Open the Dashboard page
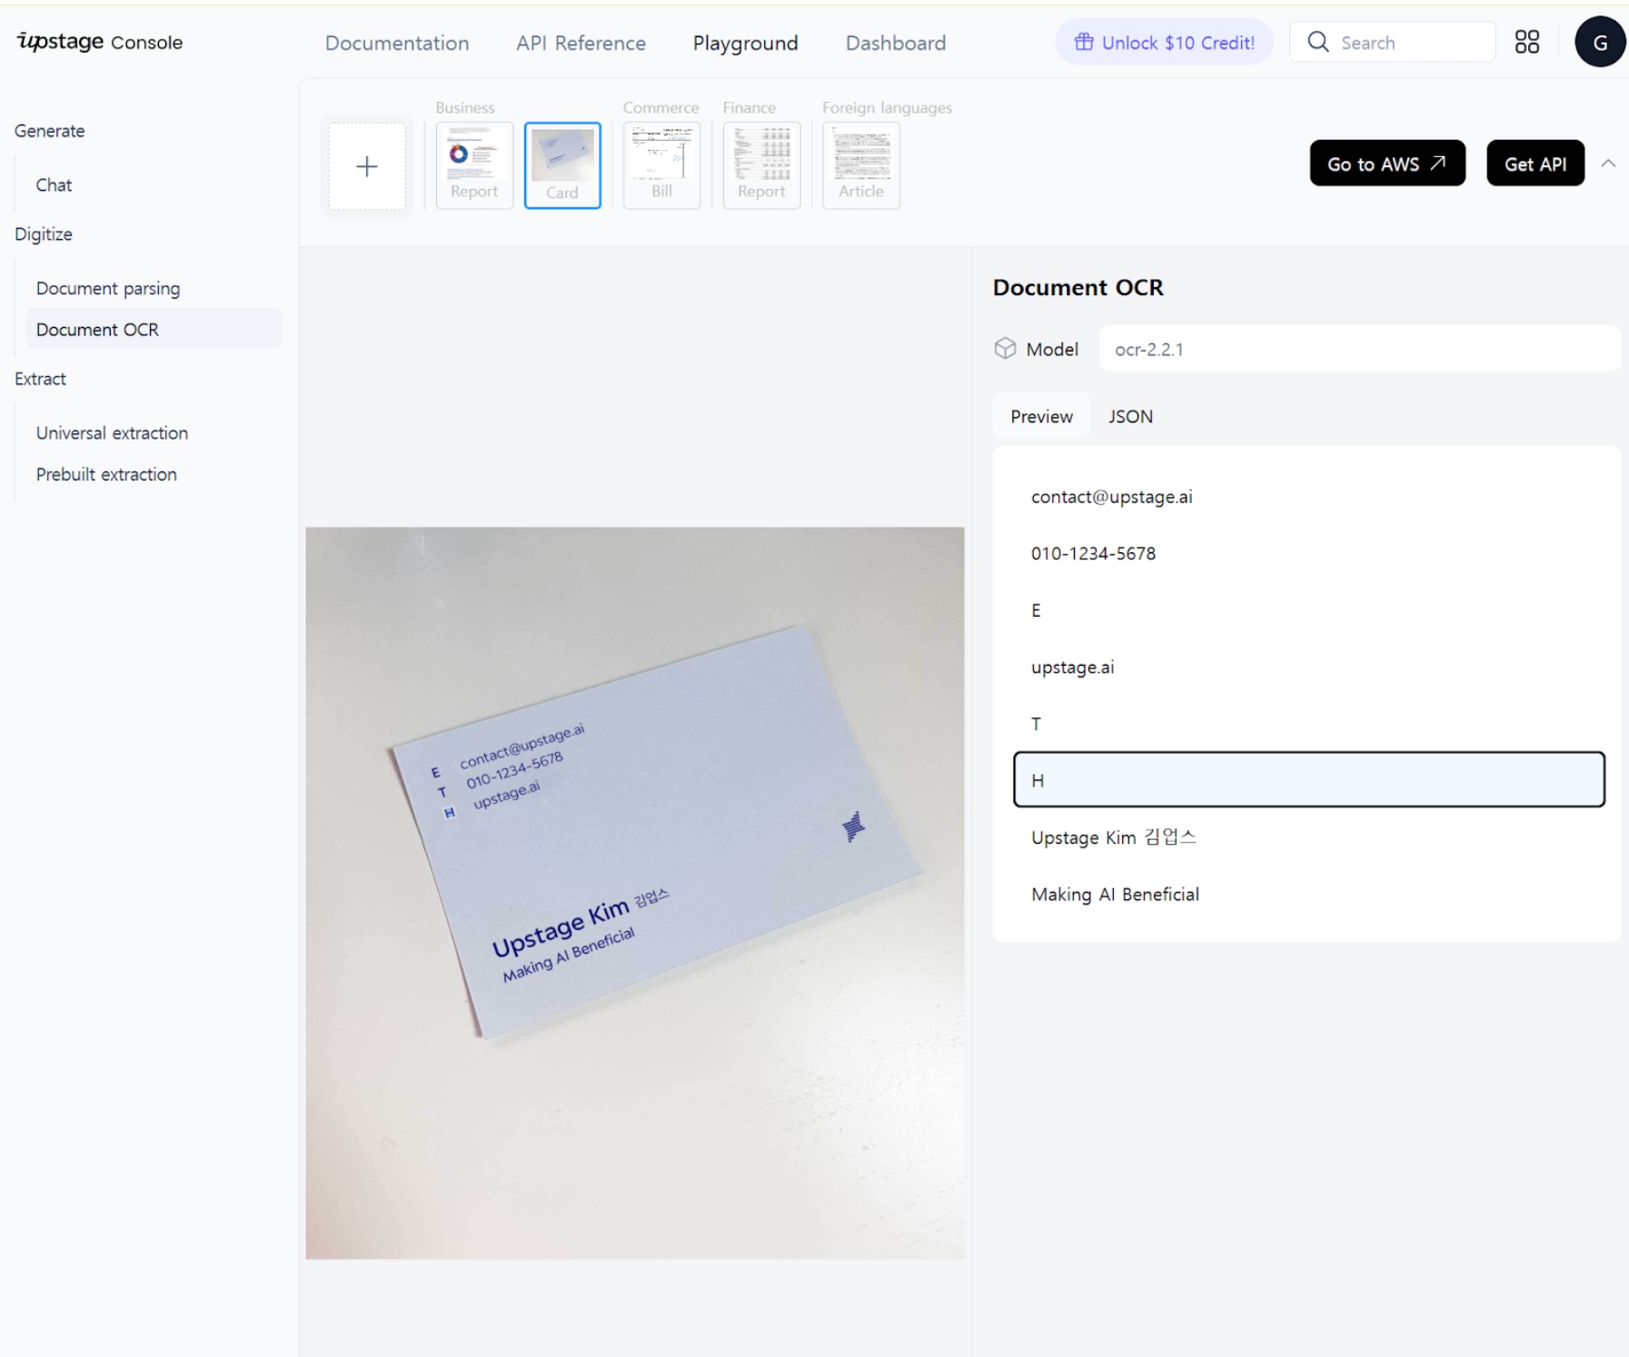This screenshot has width=1629, height=1357. coord(896,43)
